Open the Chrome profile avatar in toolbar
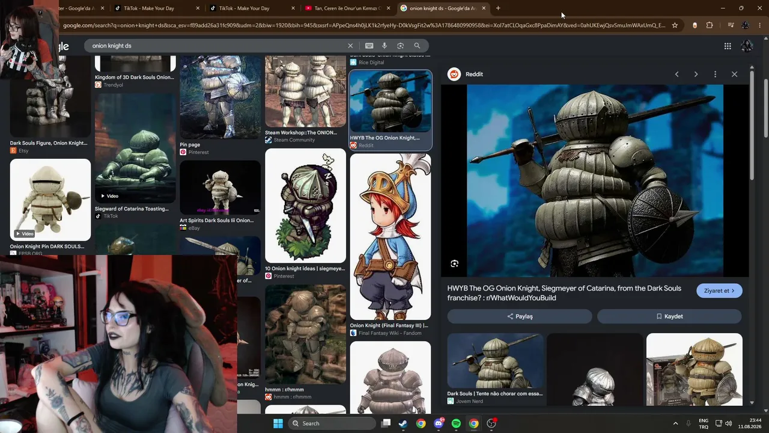Screen dimensions: 769x433 (746, 25)
